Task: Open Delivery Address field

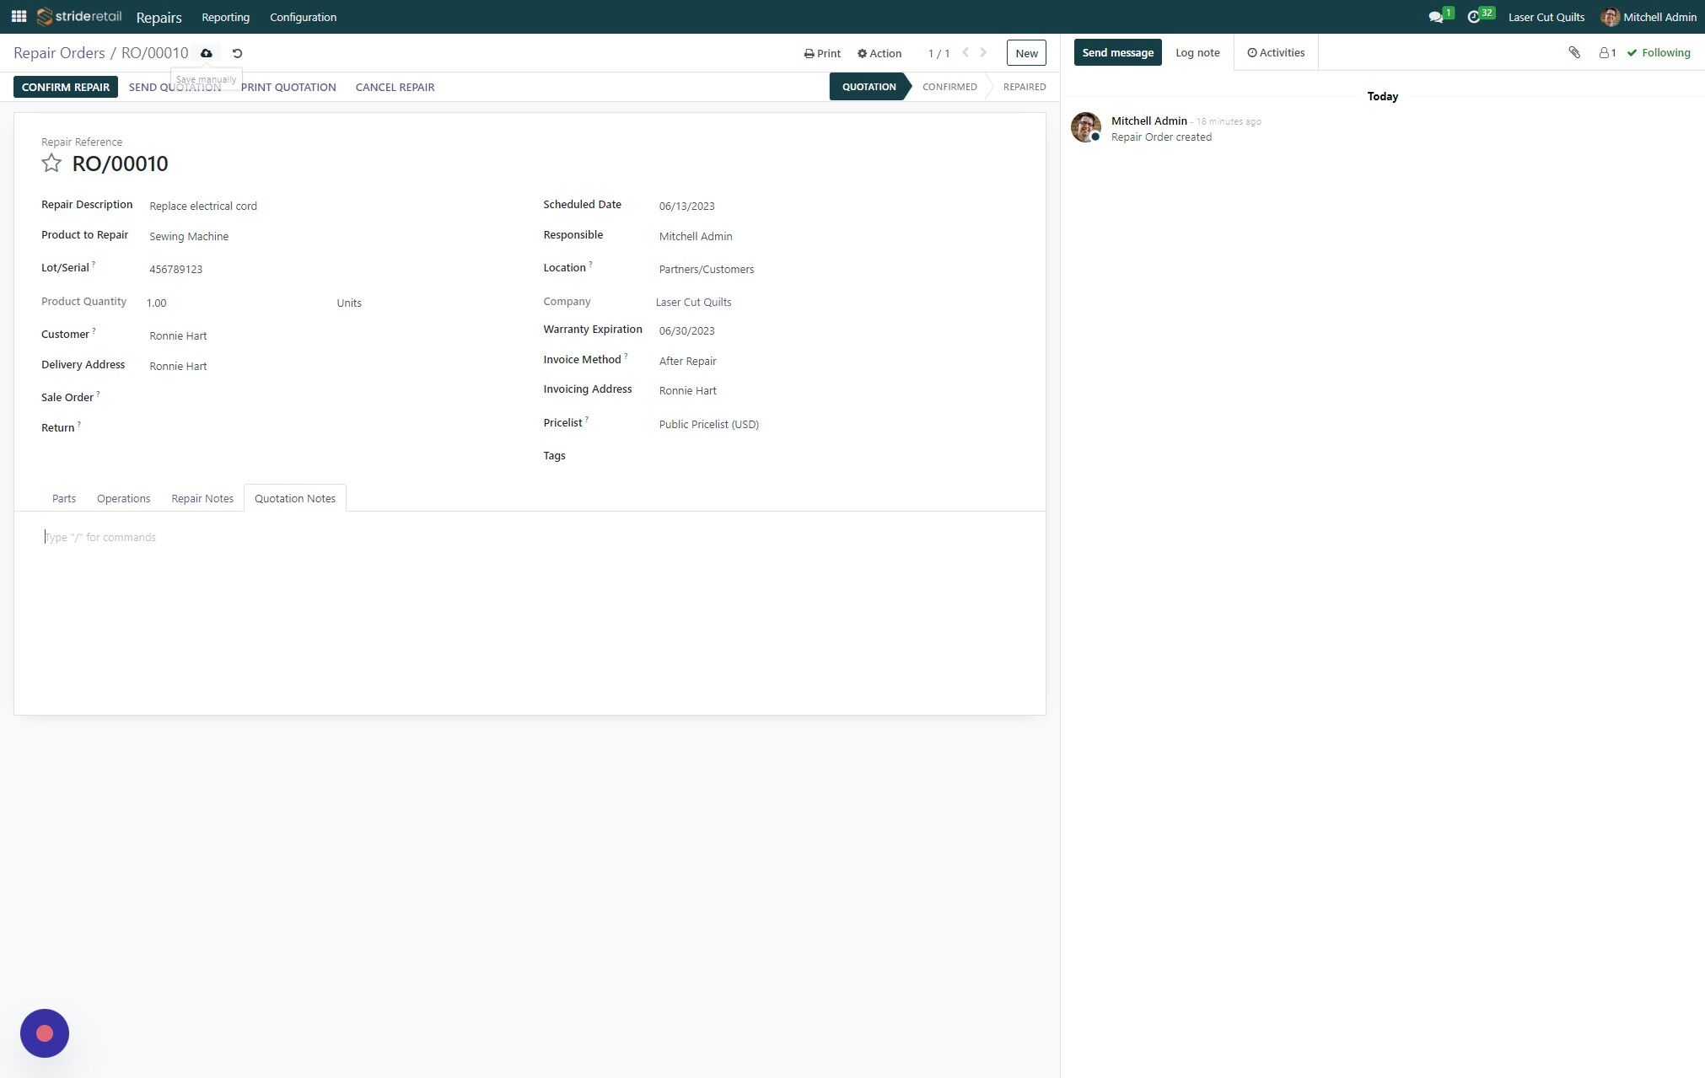Action: point(331,366)
